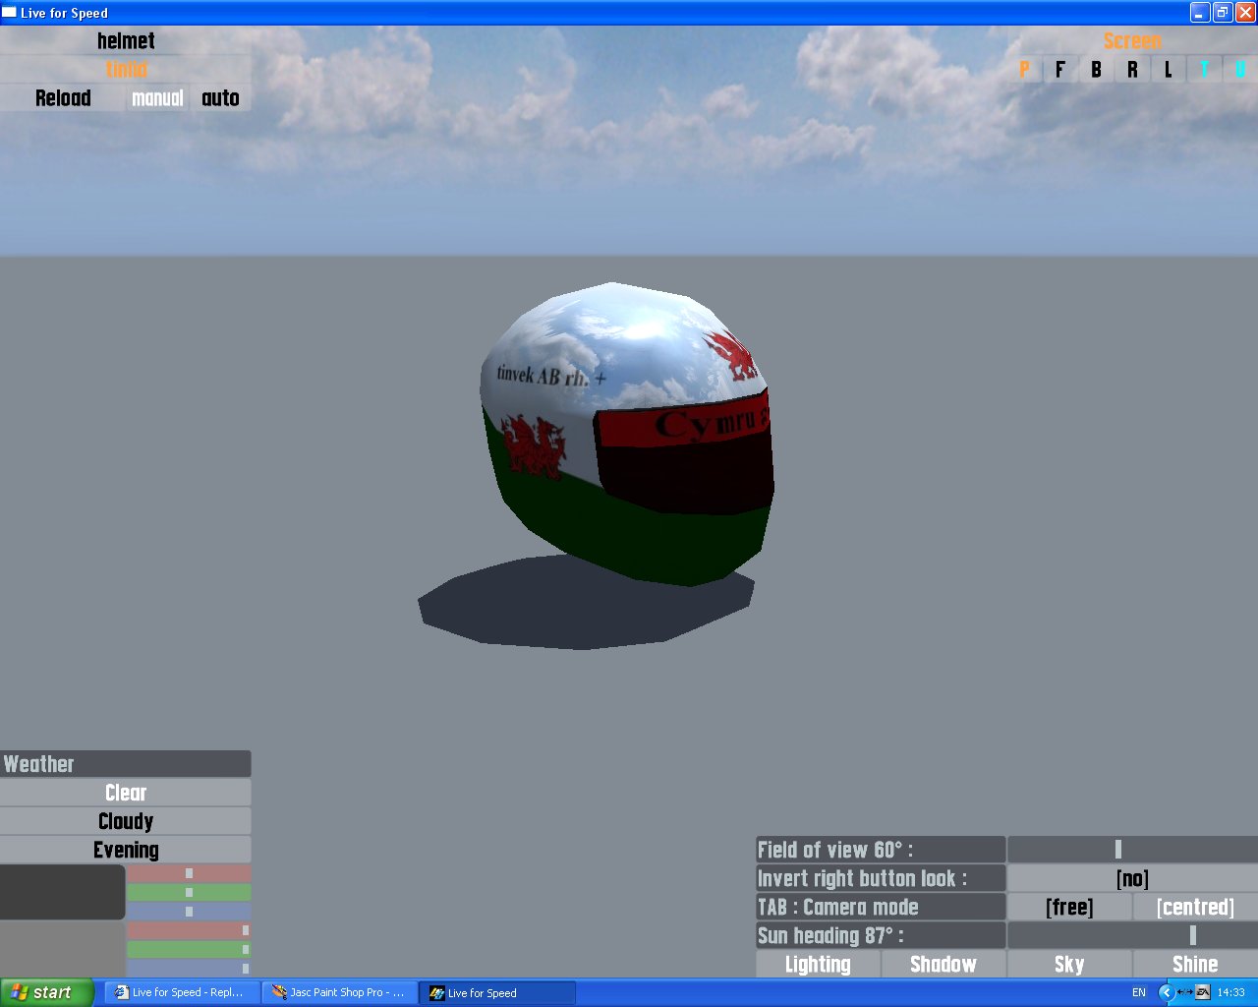
Task: Toggle the Invert right button look [no] value
Action: 1132,878
